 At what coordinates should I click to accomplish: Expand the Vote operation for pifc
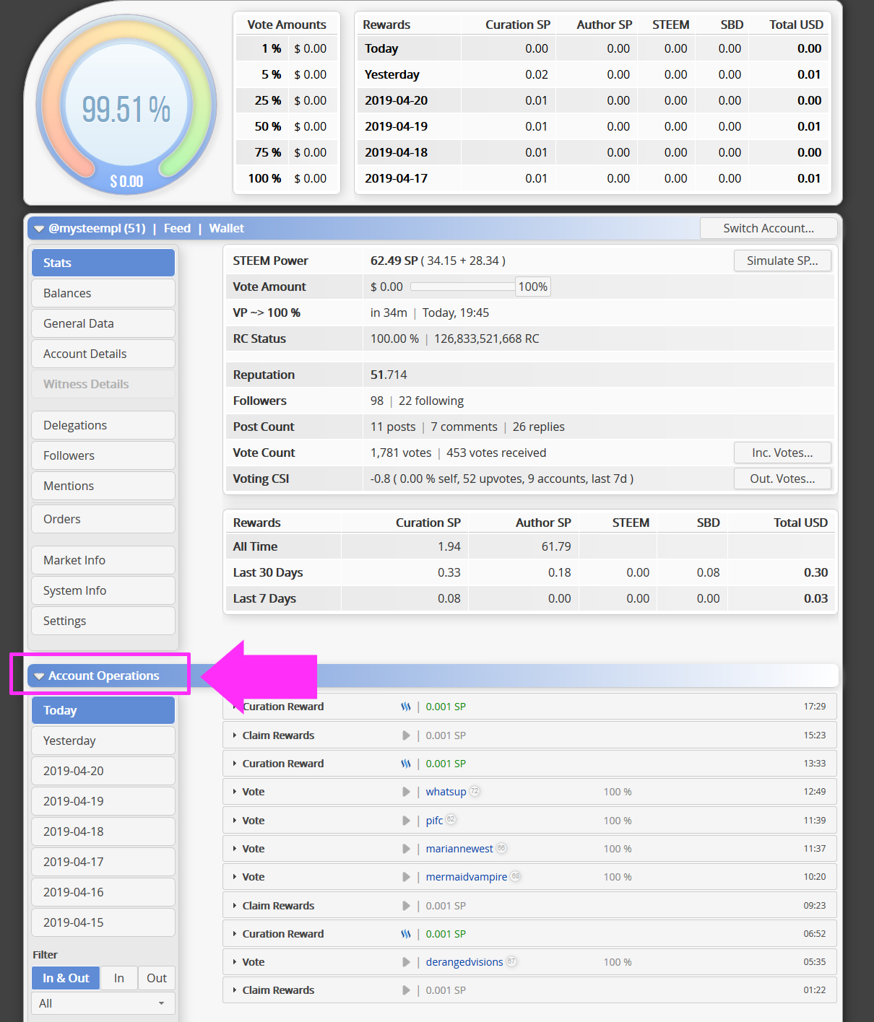point(235,821)
